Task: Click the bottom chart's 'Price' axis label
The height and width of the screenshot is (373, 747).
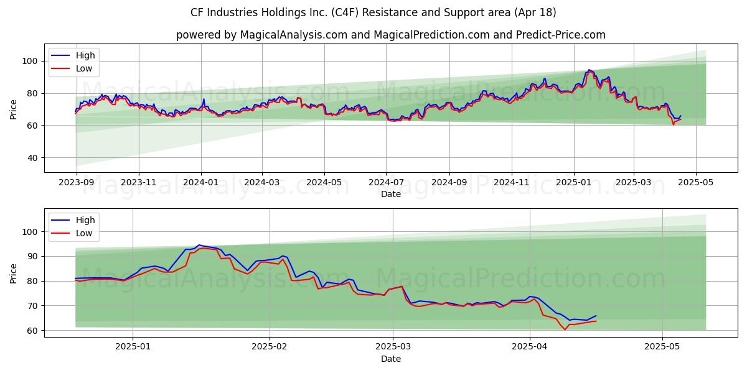Action: [14, 273]
